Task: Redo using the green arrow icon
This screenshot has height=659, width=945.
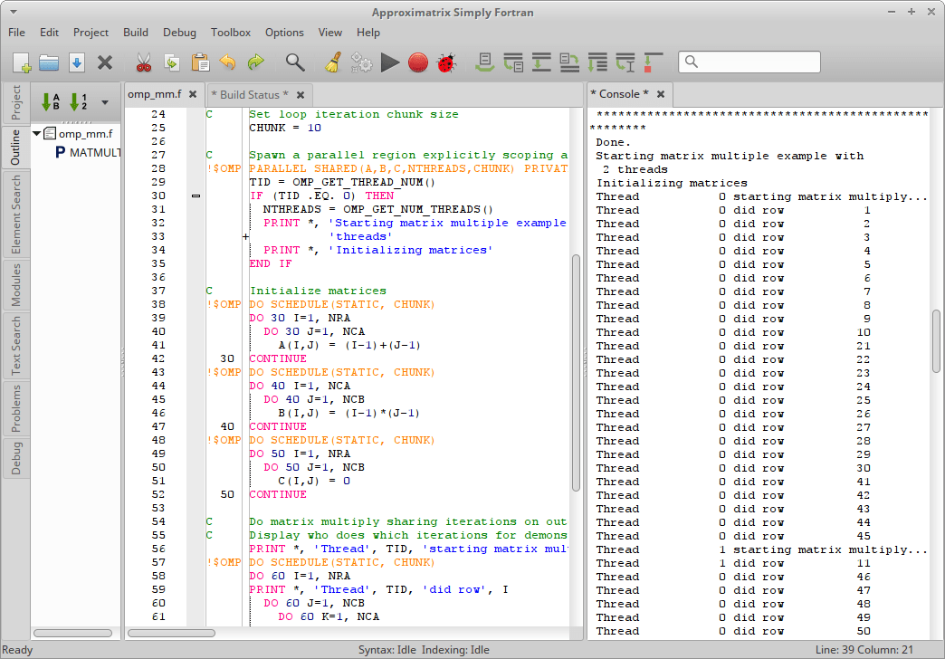Action: click(x=255, y=62)
